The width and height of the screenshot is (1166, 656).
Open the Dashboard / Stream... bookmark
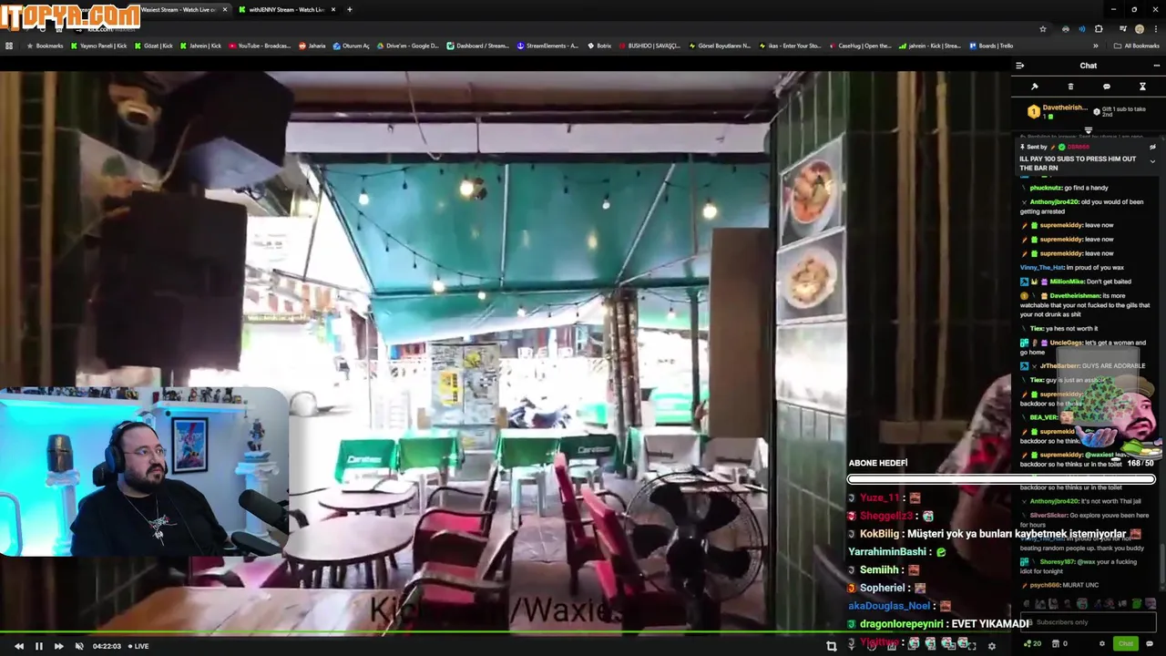pos(477,46)
